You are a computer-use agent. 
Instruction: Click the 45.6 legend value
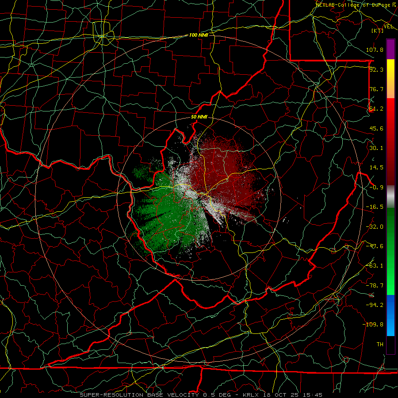376,128
